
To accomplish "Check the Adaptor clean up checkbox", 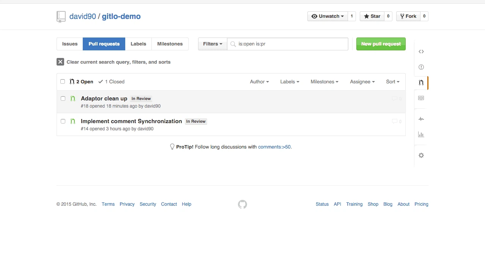I will pyautogui.click(x=63, y=99).
